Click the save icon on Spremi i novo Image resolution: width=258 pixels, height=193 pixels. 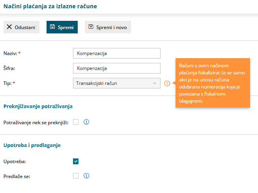[x=91, y=27]
